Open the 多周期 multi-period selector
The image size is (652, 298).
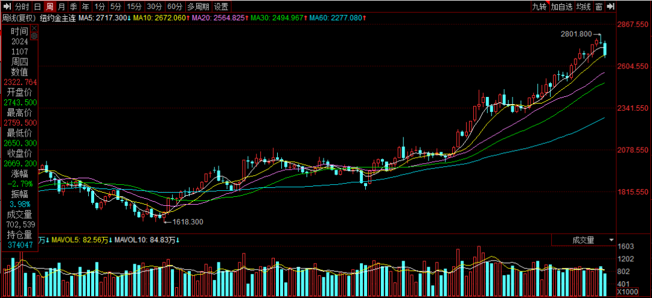click(x=198, y=7)
